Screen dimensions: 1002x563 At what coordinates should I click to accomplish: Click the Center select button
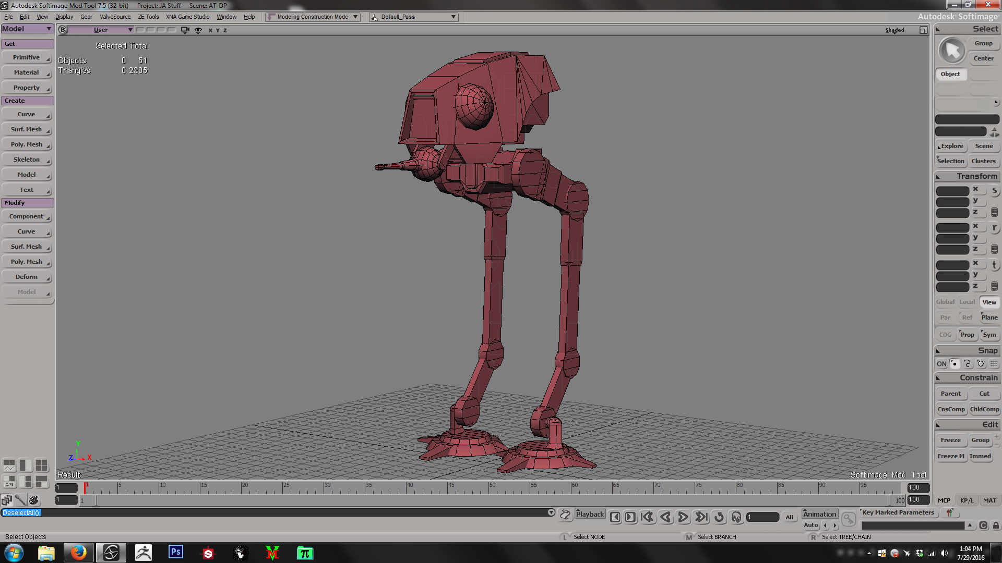984,58
